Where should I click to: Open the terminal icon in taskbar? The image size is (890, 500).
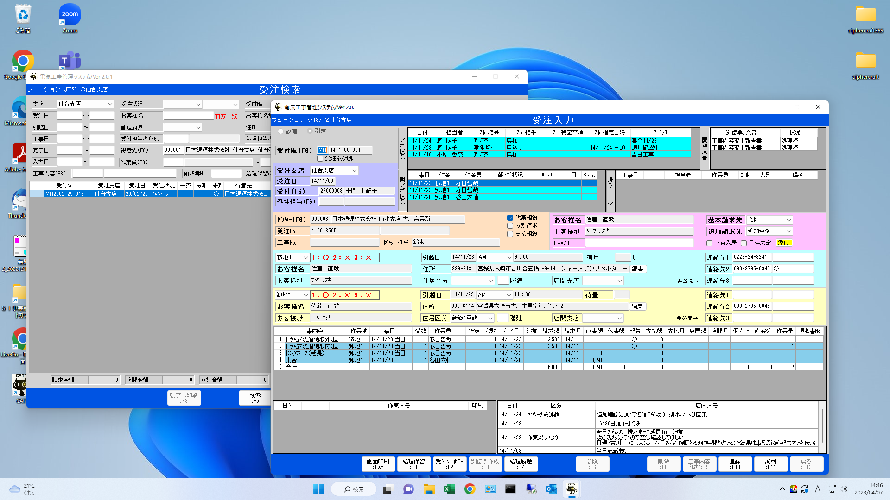tap(510, 489)
